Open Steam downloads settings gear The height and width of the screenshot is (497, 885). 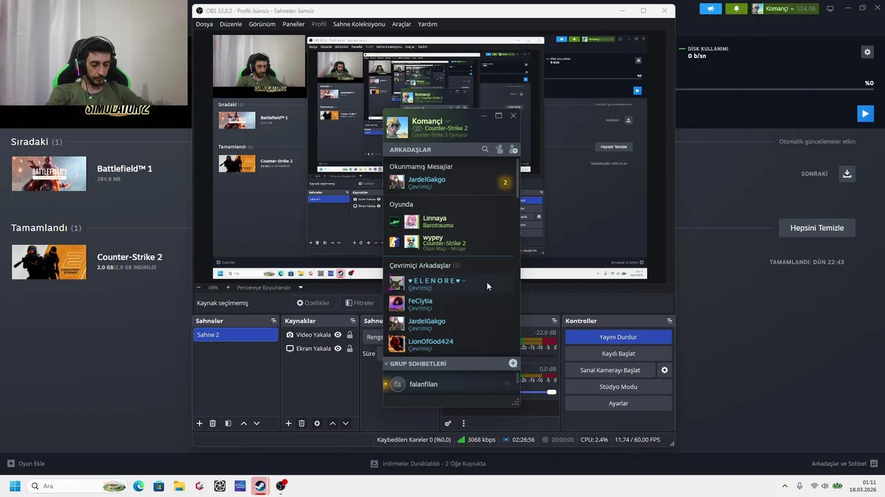click(867, 52)
